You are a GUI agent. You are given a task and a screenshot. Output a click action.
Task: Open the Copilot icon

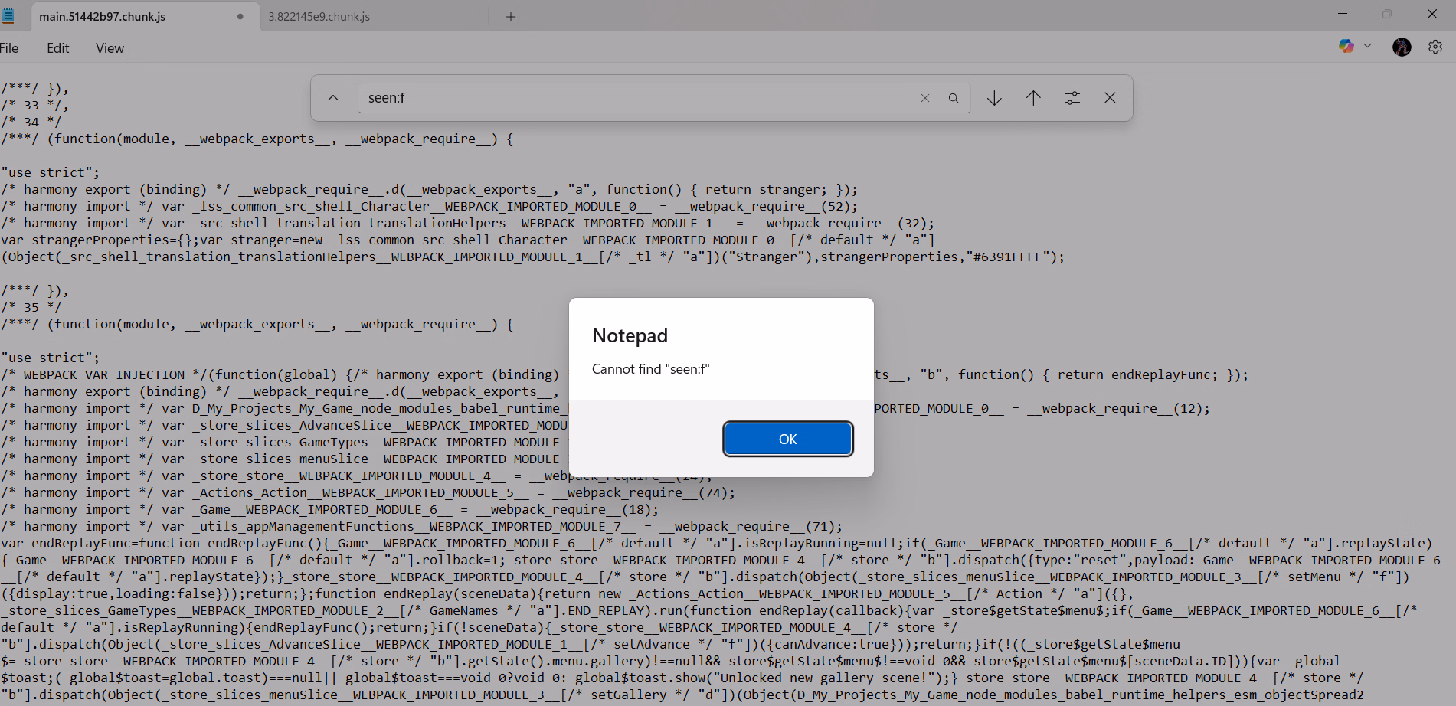1346,47
